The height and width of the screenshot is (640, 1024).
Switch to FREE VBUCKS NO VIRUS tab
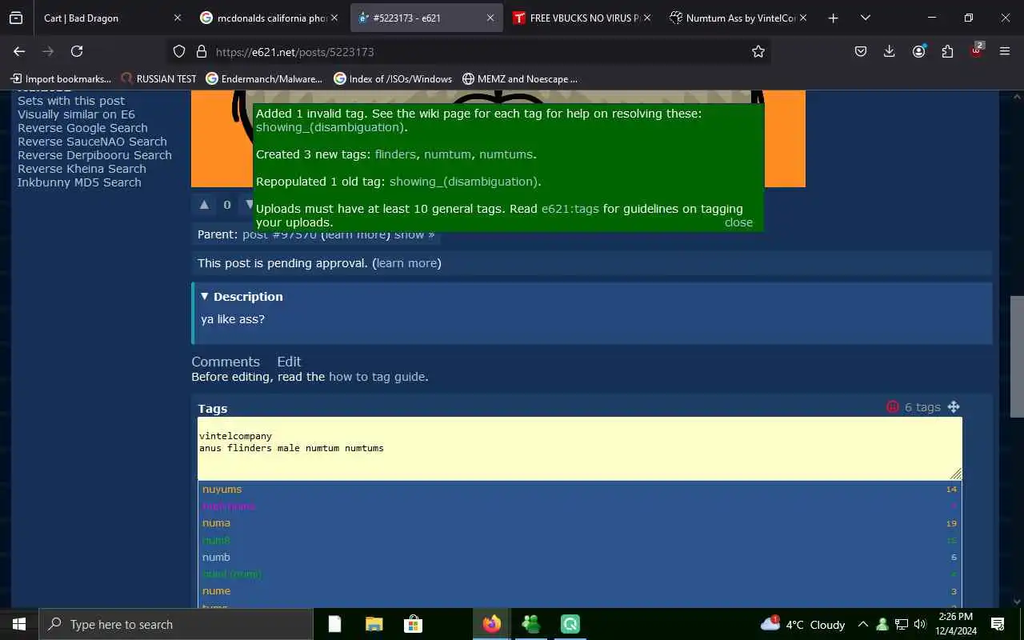pos(581,18)
